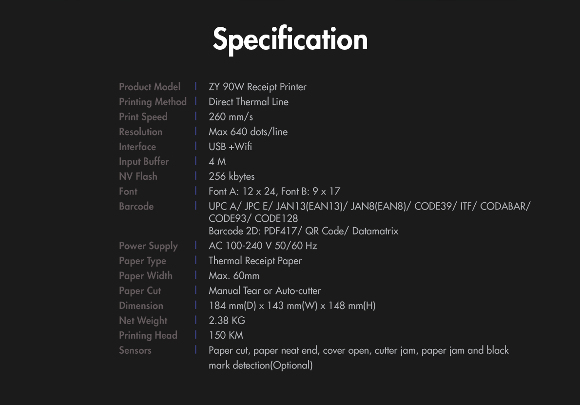The height and width of the screenshot is (405, 580).
Task: Select the Input Buffer label
Action: pyautogui.click(x=144, y=162)
